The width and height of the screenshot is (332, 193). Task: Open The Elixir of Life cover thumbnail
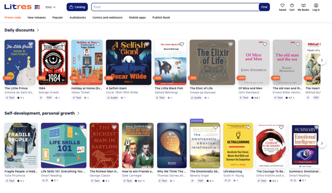[x=212, y=62]
